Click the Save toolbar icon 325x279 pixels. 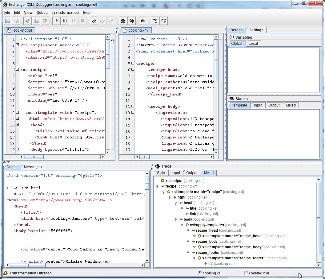click(7, 21)
